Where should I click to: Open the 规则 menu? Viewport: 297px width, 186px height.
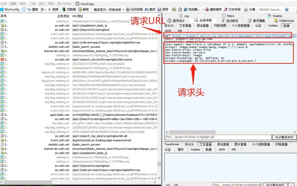[x=23, y=4]
